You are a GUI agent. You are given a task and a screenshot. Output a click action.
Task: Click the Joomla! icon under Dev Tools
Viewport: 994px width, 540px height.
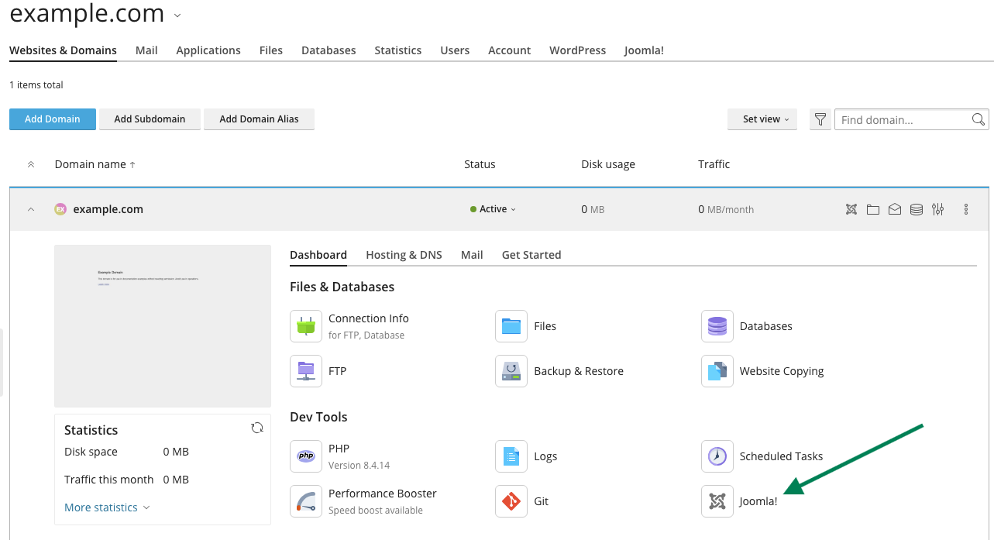point(717,501)
